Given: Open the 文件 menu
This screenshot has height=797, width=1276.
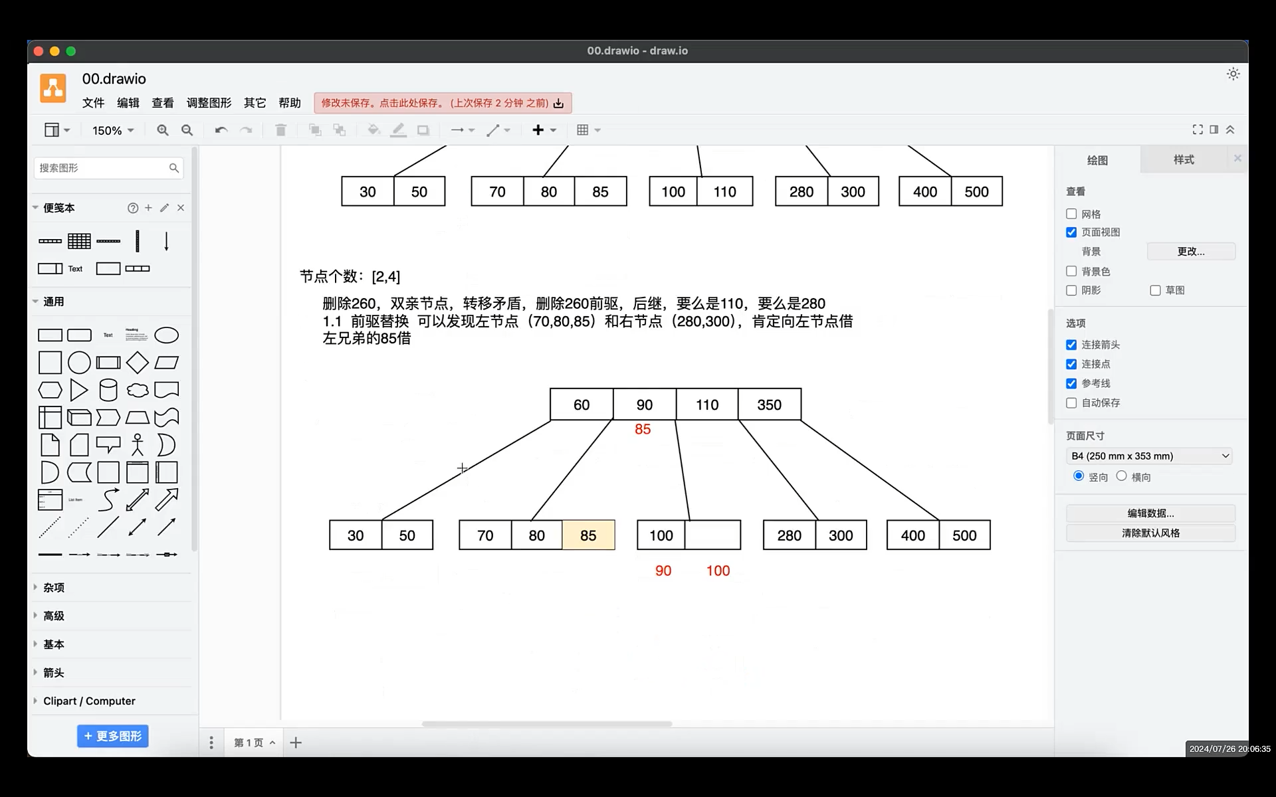Looking at the screenshot, I should (92, 102).
